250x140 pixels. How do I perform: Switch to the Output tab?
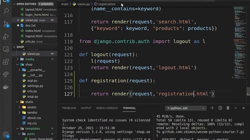pos(86,108)
